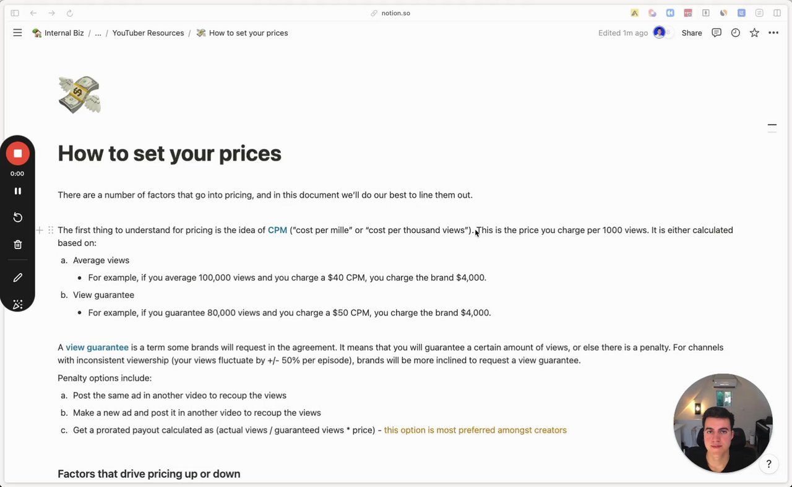
Task: Select the pen drawing tool
Action: point(17,277)
